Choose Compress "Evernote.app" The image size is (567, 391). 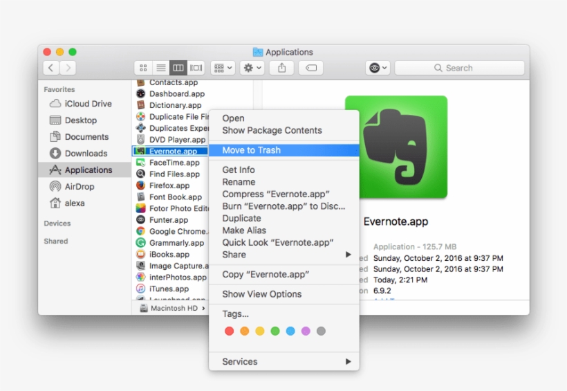pyautogui.click(x=284, y=194)
